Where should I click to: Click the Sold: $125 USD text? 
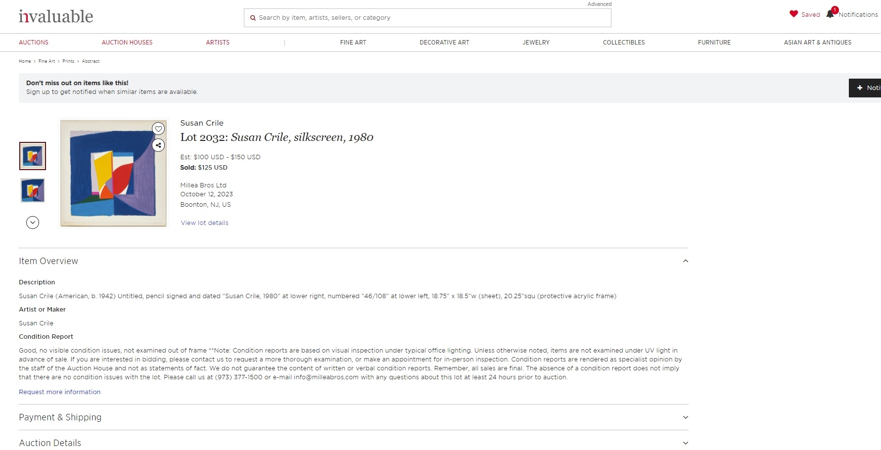[204, 168]
